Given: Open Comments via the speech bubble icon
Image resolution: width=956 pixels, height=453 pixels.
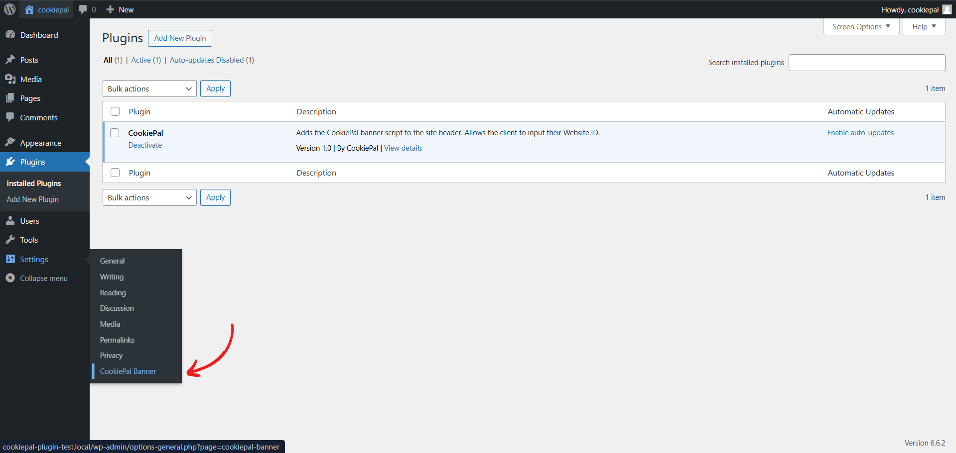Looking at the screenshot, I should (11, 117).
